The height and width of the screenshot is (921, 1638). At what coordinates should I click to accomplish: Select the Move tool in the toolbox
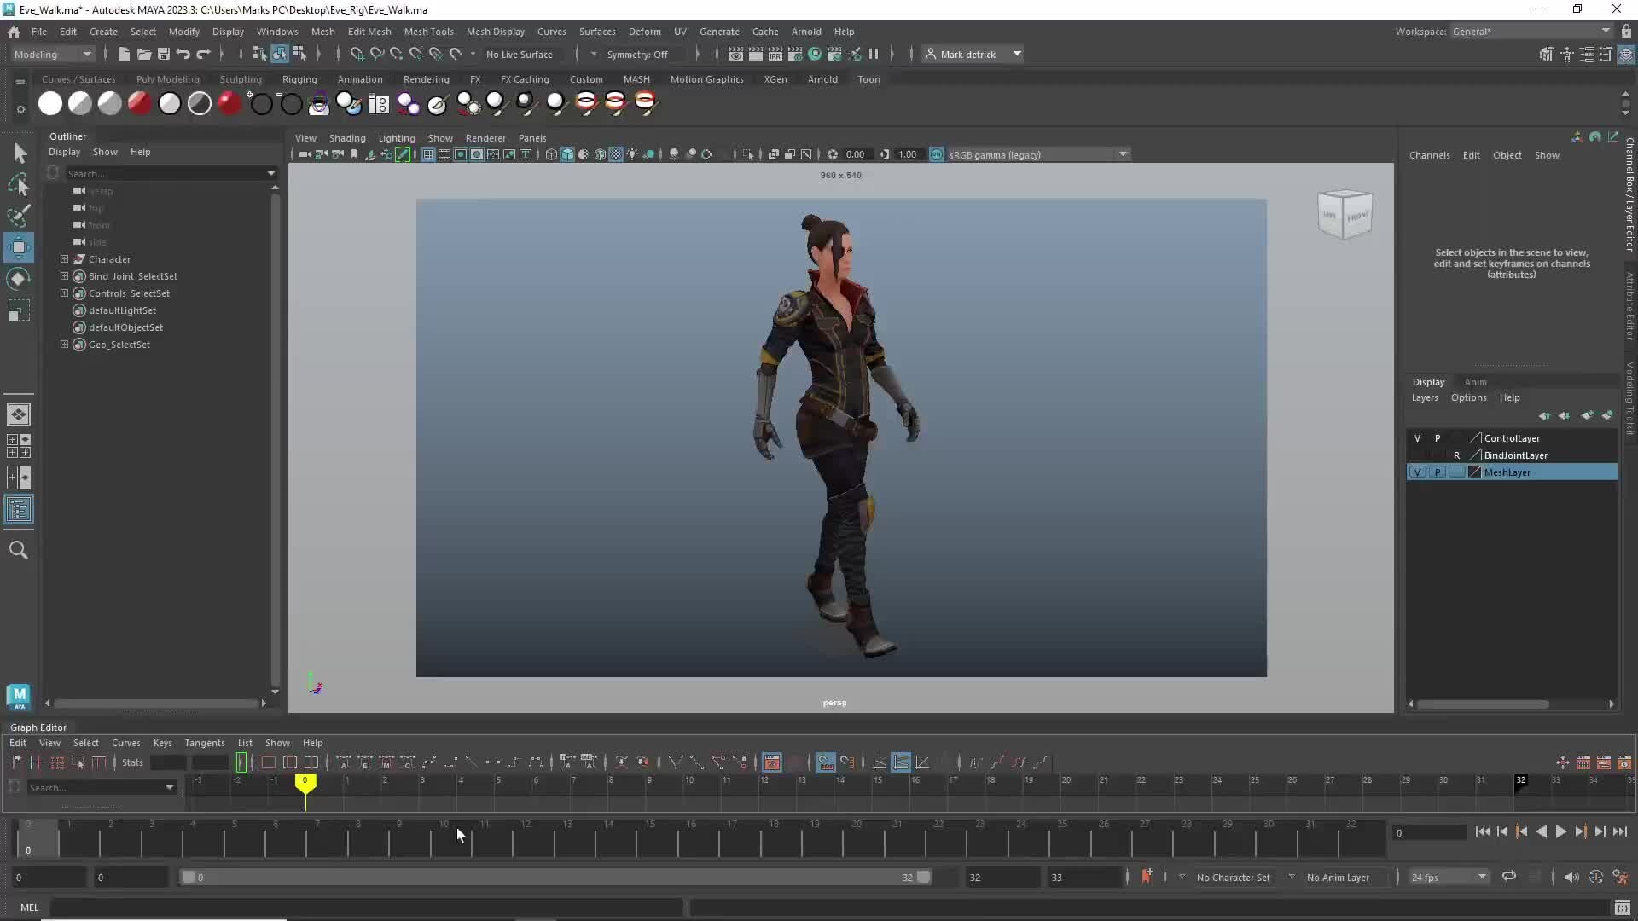pyautogui.click(x=18, y=247)
